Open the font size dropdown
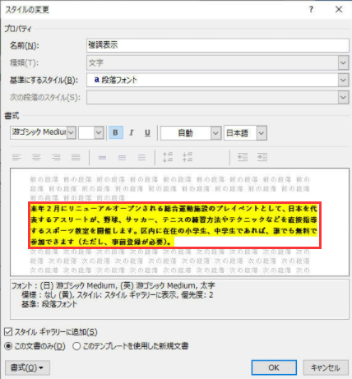352x379 pixels. point(99,133)
